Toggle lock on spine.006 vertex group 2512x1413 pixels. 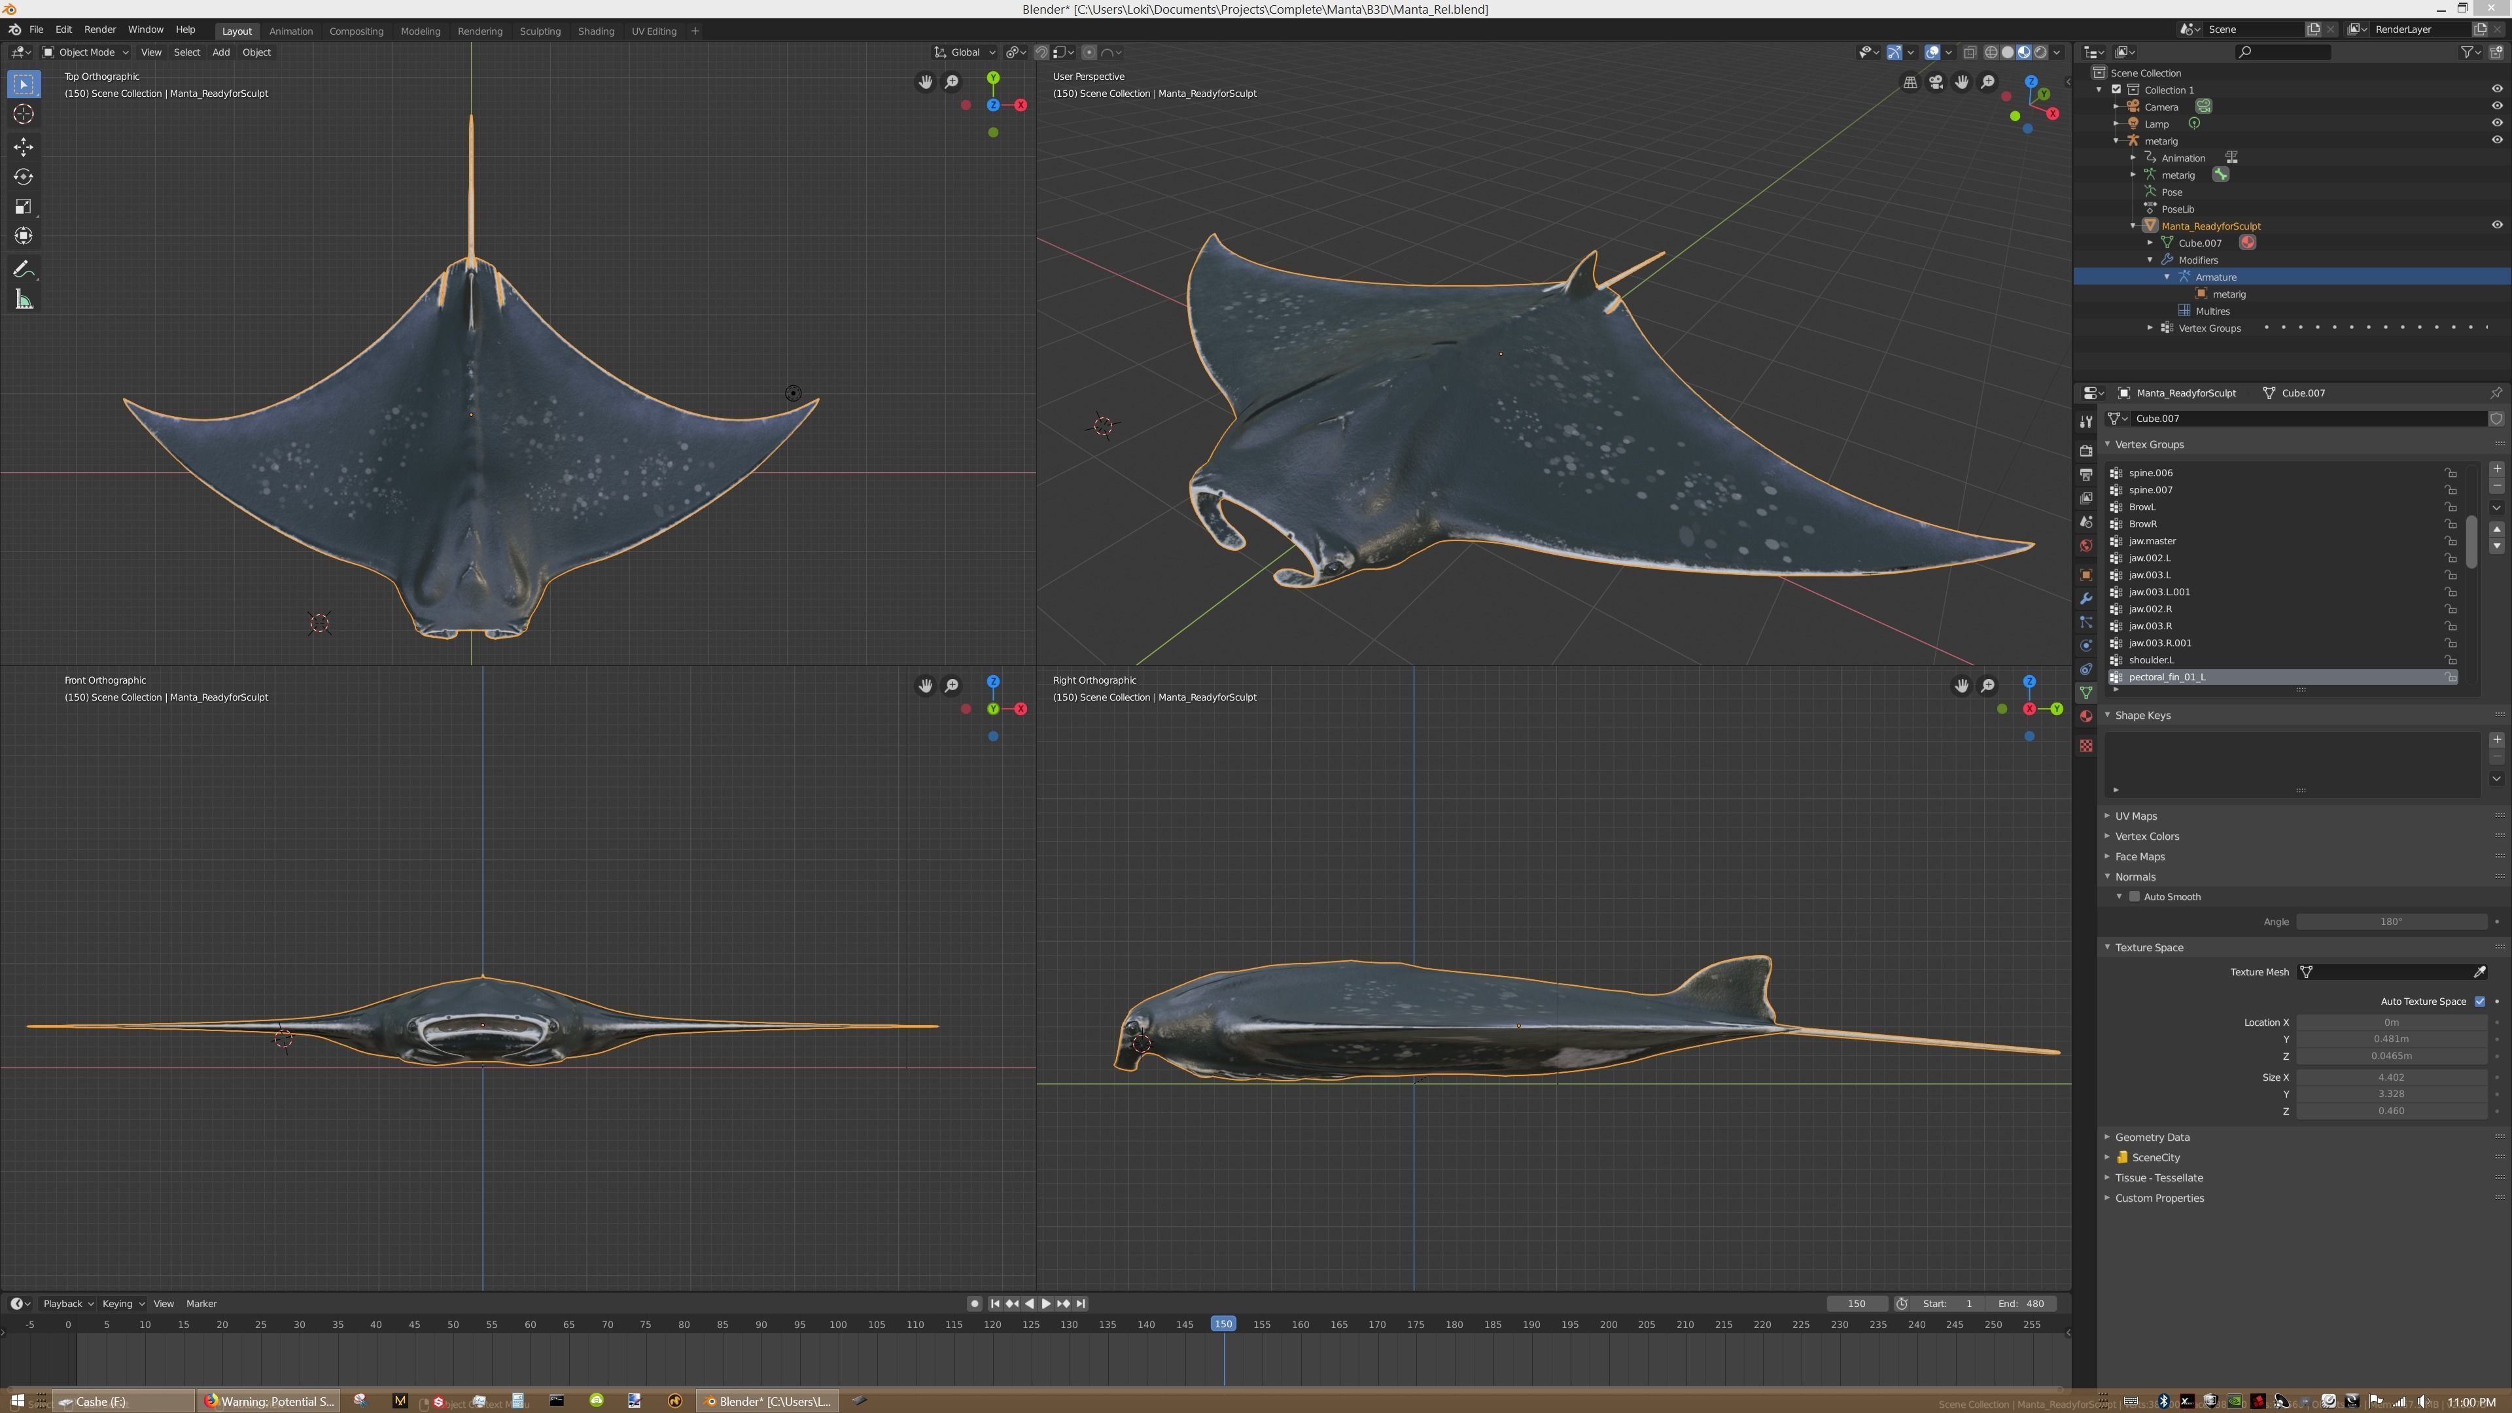[2450, 474]
